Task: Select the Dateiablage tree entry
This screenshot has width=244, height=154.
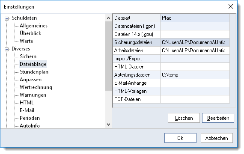Action: coord(33,64)
